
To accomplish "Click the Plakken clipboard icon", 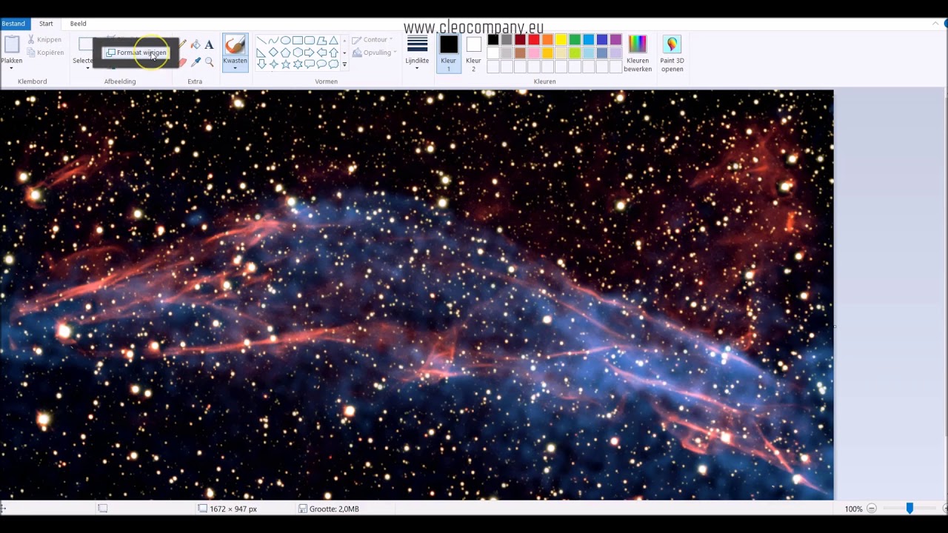I will [11, 45].
